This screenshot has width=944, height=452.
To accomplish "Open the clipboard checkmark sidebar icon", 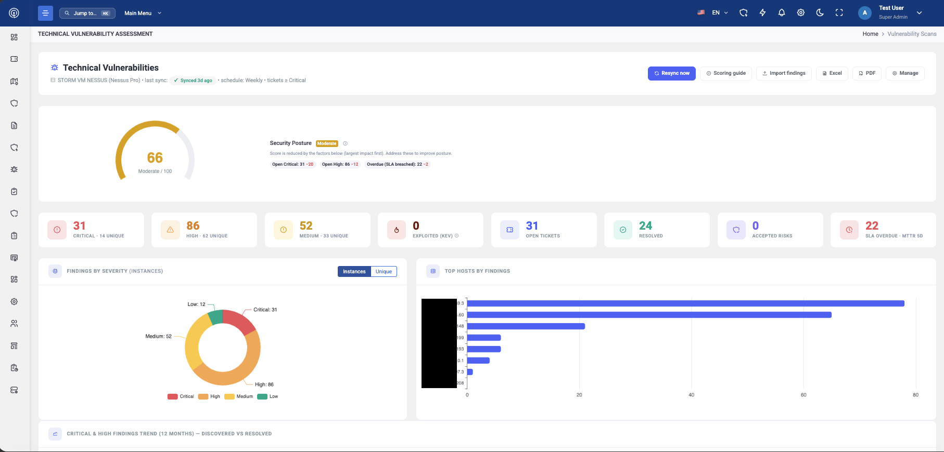I will 14,192.
